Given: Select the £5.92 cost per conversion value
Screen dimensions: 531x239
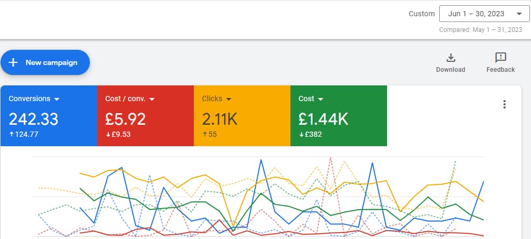Looking at the screenshot, I should click(126, 119).
